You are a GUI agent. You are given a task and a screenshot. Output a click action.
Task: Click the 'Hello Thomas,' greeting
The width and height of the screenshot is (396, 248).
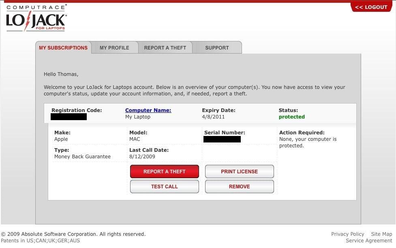click(61, 74)
